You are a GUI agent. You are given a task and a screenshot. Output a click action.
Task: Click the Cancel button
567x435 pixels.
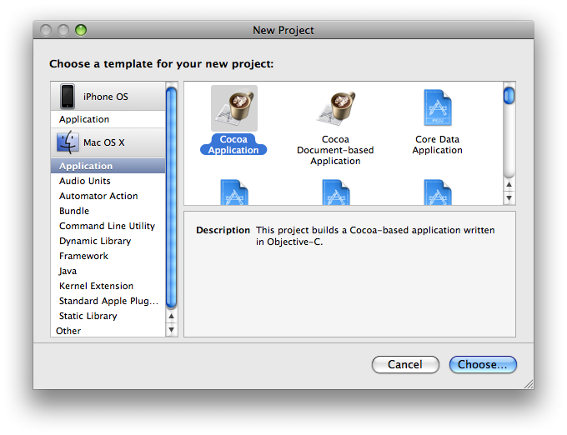point(405,364)
